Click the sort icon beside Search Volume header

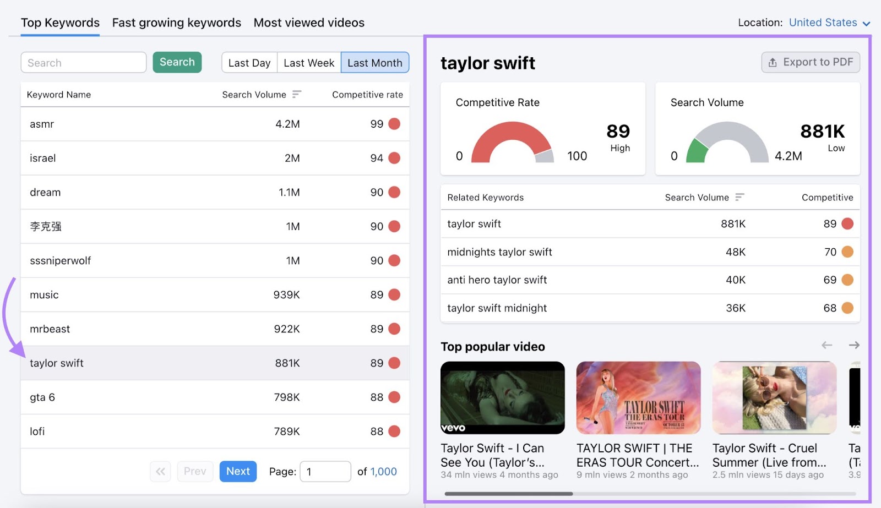[296, 94]
